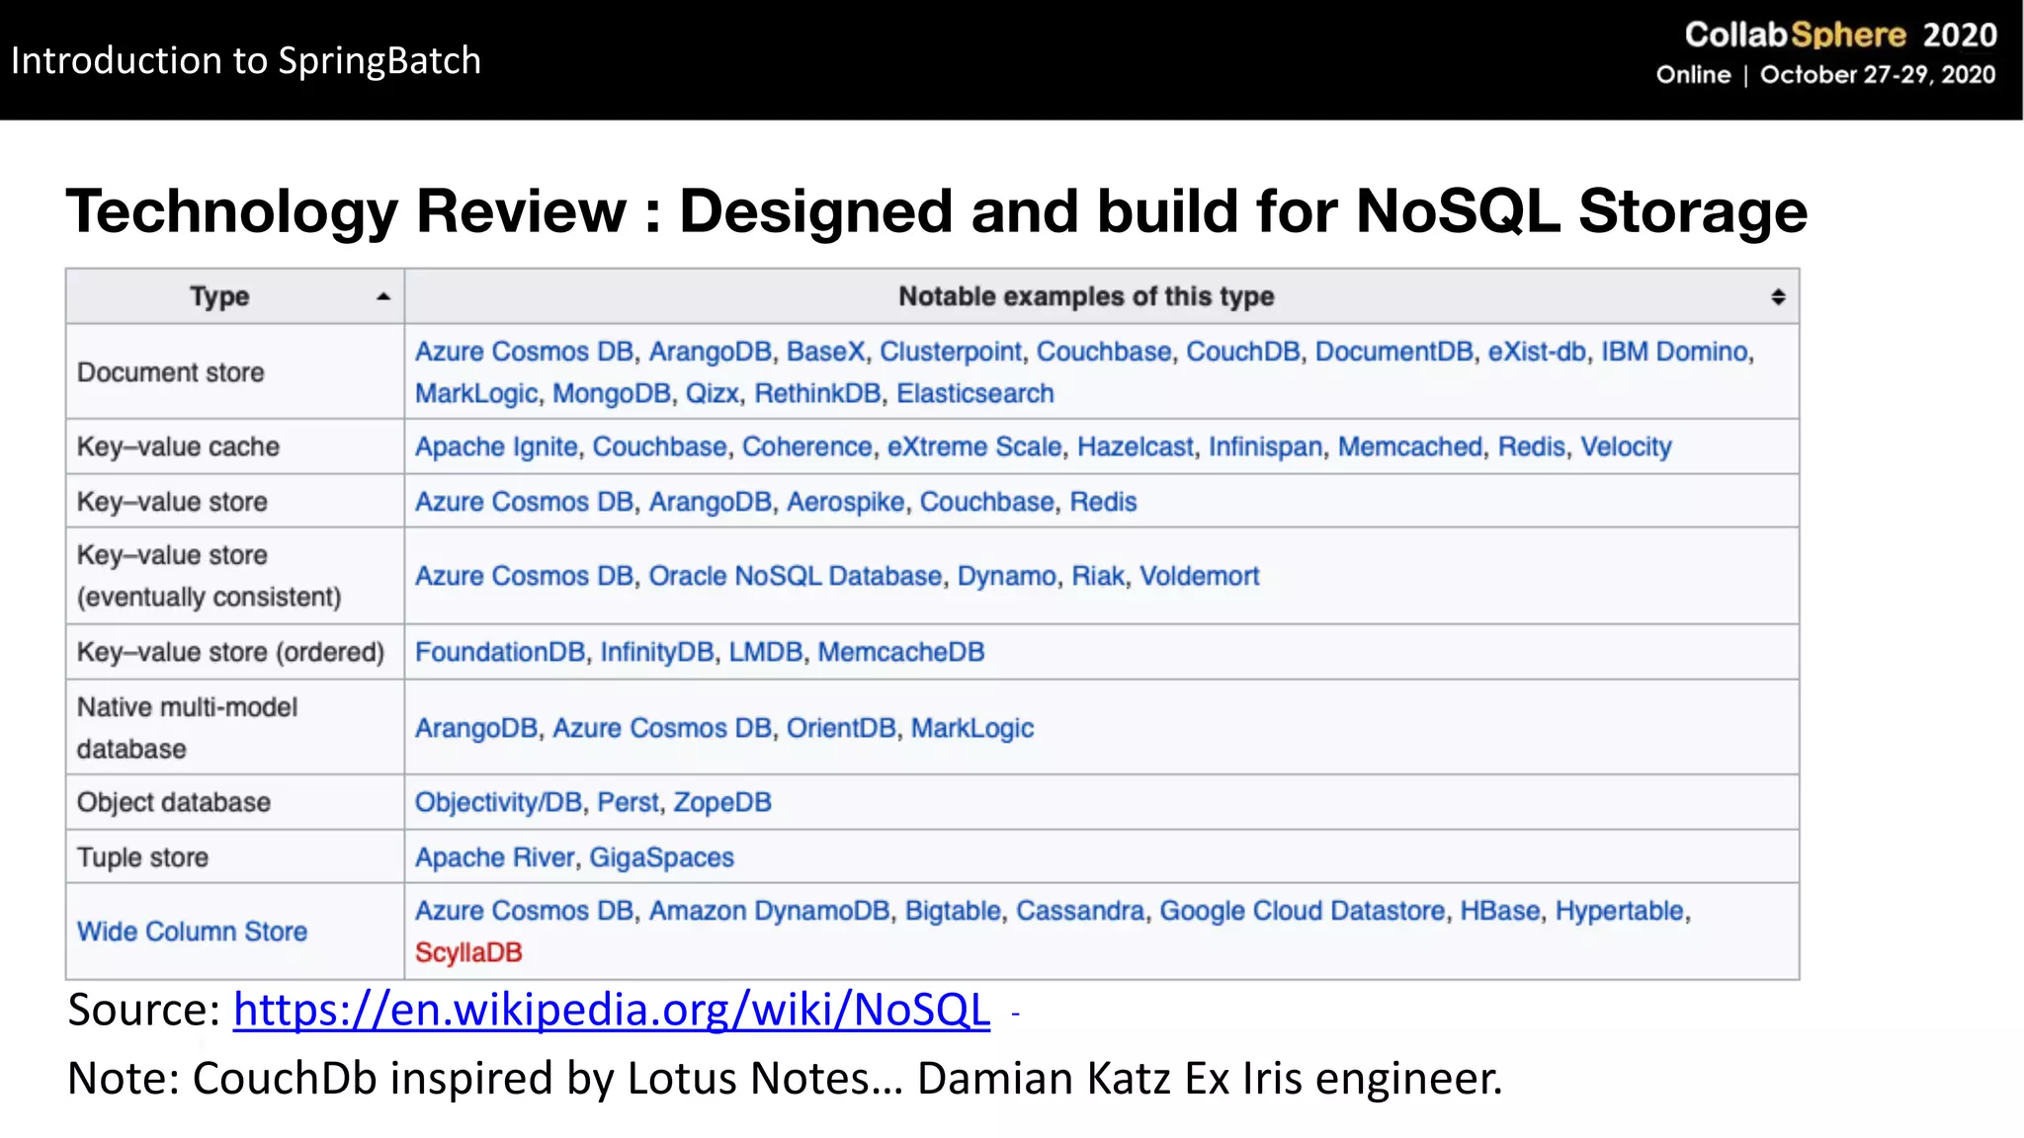Viewport: 2024px width, 1138px height.
Task: Sort by Notable examples column arrows
Action: click(1778, 296)
